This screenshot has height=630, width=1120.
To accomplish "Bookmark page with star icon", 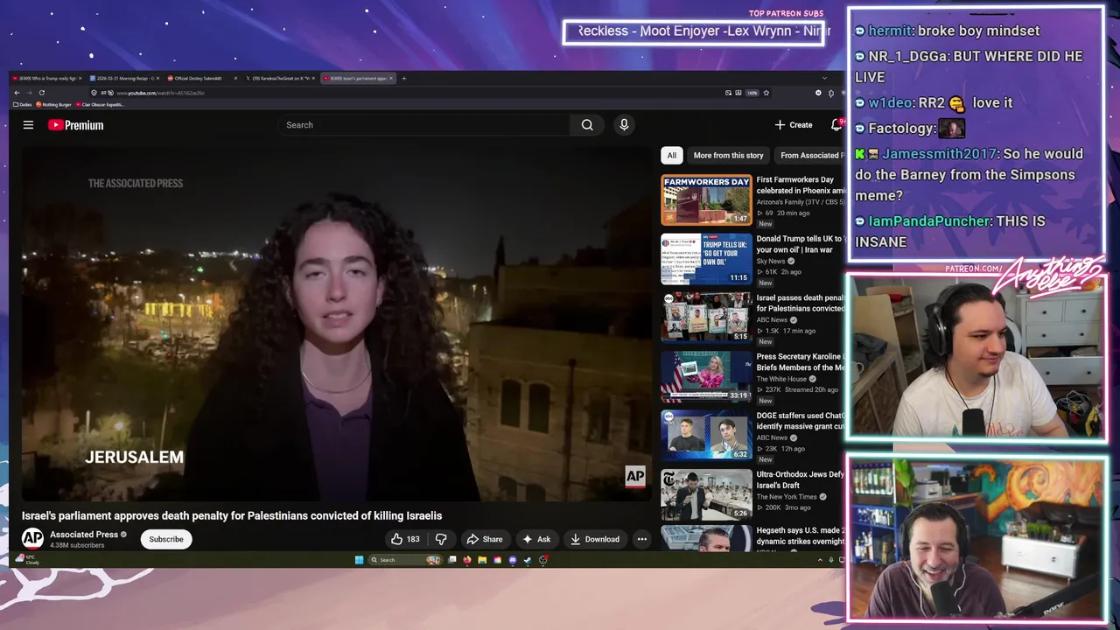I will (x=766, y=93).
